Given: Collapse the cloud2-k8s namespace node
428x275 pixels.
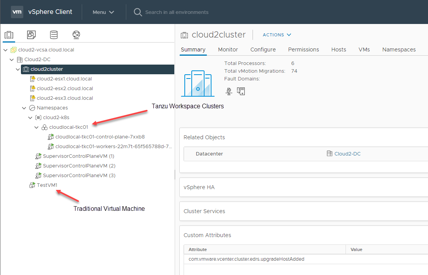Looking at the screenshot, I should (x=30, y=118).
